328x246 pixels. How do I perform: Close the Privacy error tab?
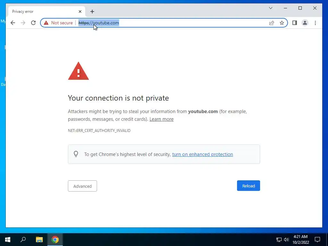tap(80, 12)
